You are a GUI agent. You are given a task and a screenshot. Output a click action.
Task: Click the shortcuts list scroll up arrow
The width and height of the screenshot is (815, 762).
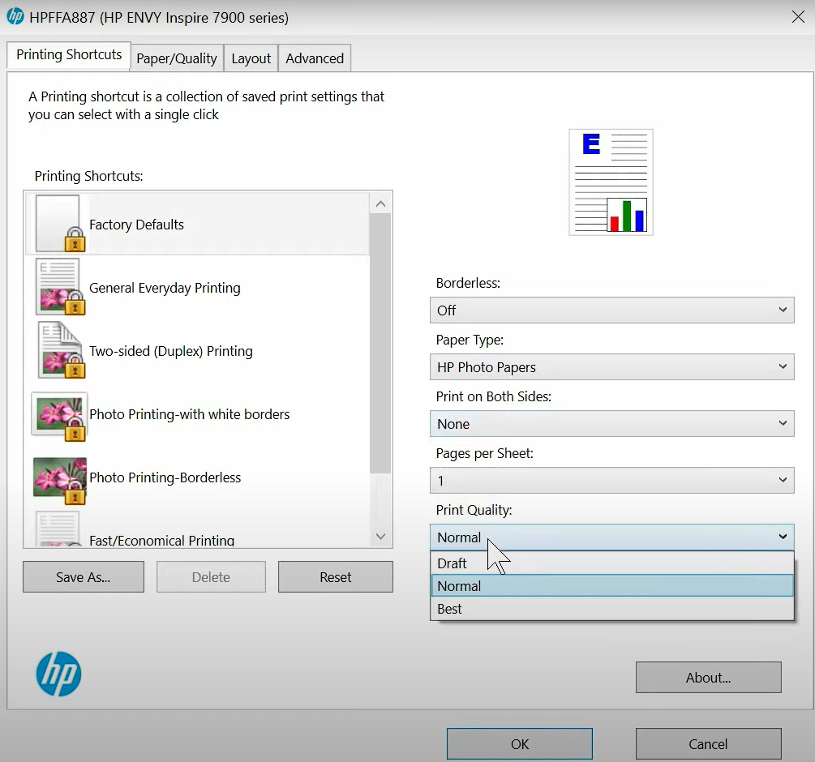click(380, 204)
